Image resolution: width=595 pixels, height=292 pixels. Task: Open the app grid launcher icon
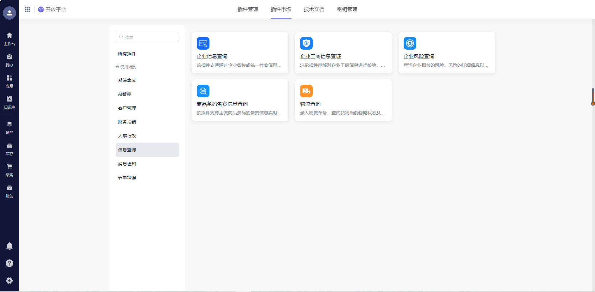pyautogui.click(x=28, y=9)
